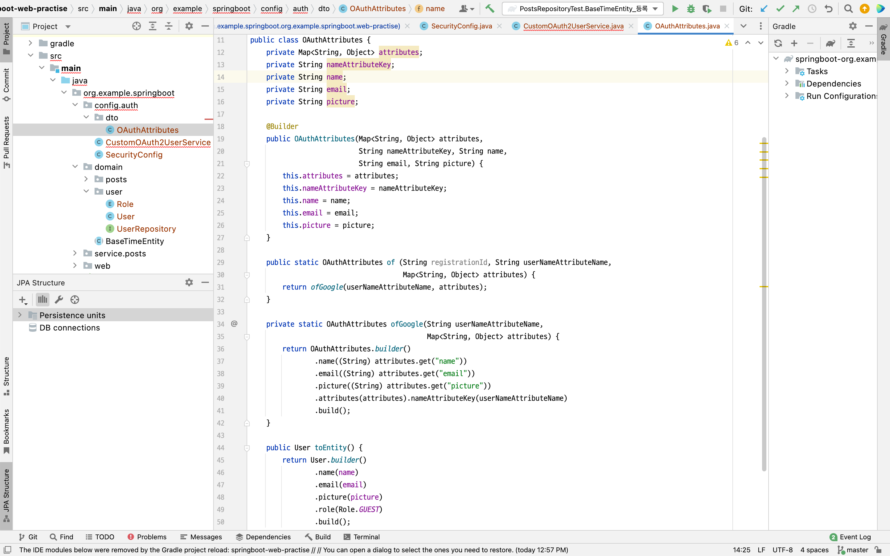Expand the posts package under domain
890x556 pixels.
86,179
